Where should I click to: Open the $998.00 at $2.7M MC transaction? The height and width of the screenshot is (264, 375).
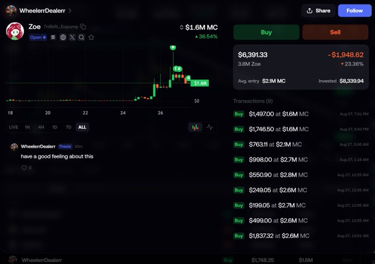click(301, 160)
